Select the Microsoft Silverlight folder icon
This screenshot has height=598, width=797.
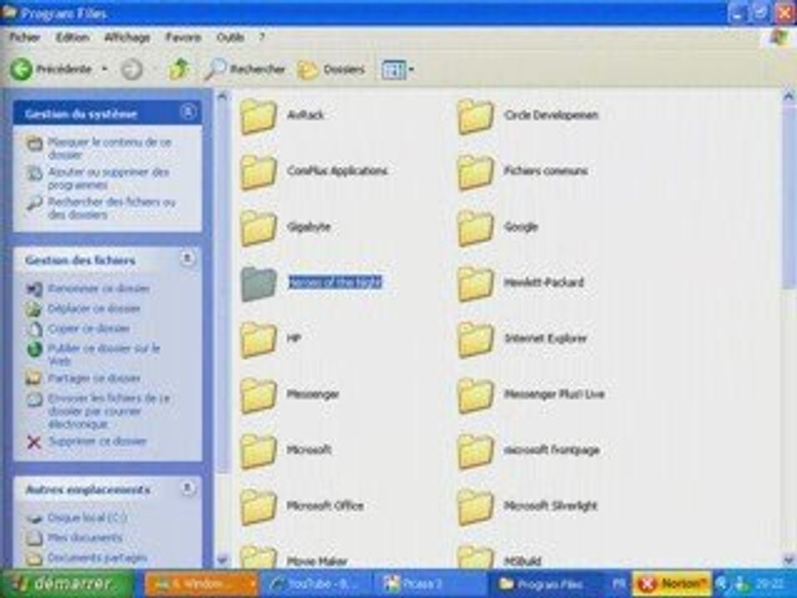[x=475, y=507]
